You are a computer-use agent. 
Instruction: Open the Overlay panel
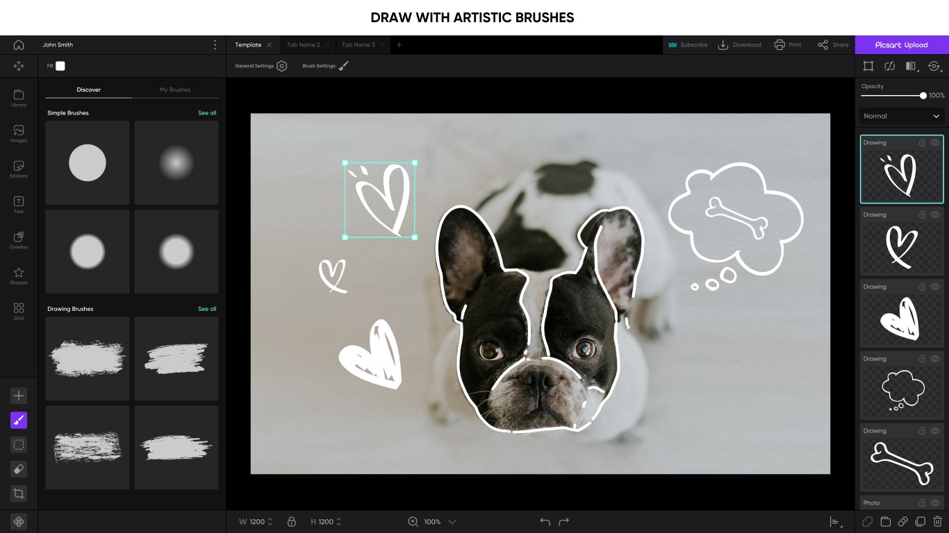coord(19,240)
